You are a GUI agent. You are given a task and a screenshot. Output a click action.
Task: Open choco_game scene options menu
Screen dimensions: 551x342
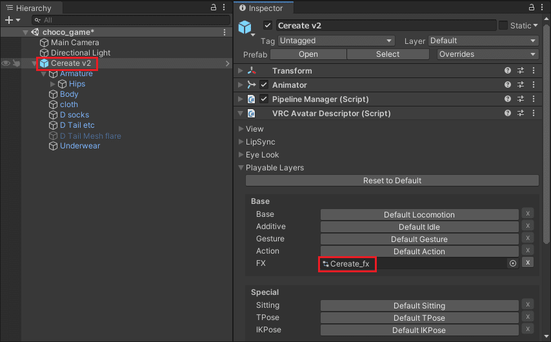coord(225,32)
